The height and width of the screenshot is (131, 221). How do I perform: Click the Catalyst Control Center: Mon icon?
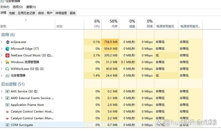[7, 118]
